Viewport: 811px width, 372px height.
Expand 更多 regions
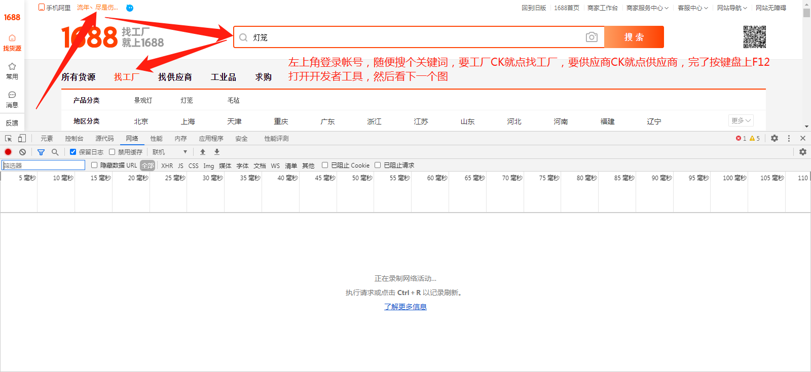tap(741, 120)
